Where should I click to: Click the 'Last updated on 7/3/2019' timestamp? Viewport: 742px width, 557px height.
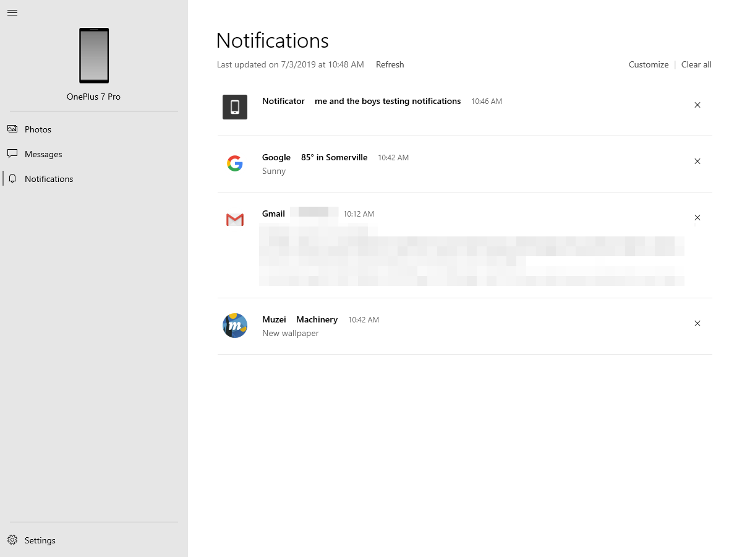tap(290, 64)
